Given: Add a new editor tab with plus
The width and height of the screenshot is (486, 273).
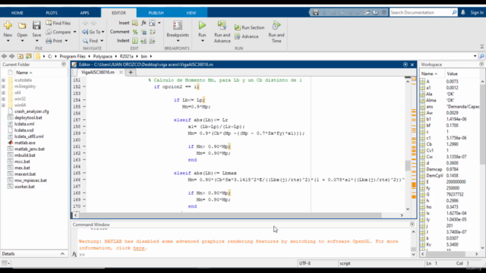Looking at the screenshot, I should (x=131, y=72).
